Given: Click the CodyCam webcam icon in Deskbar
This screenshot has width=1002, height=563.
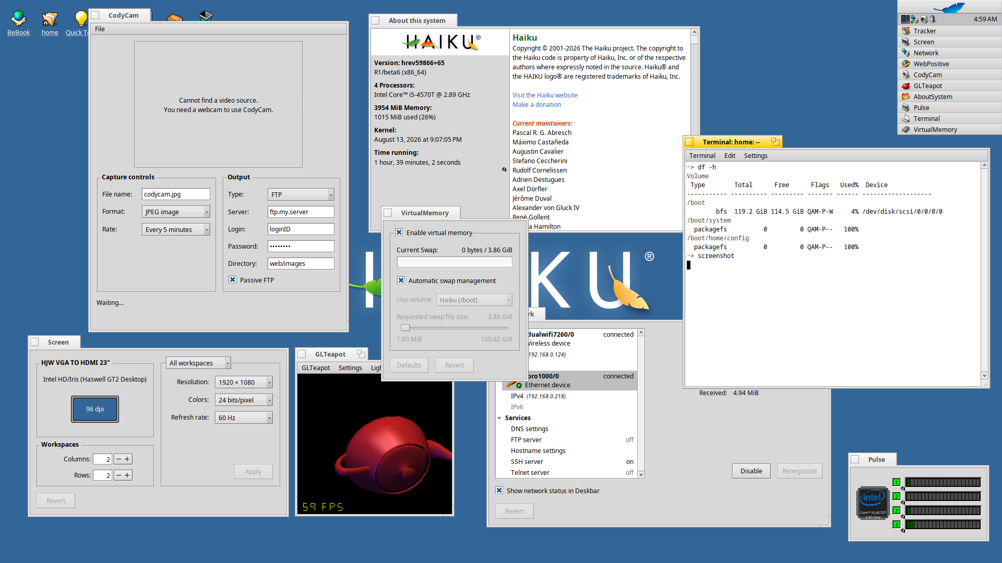Looking at the screenshot, I should [906, 75].
